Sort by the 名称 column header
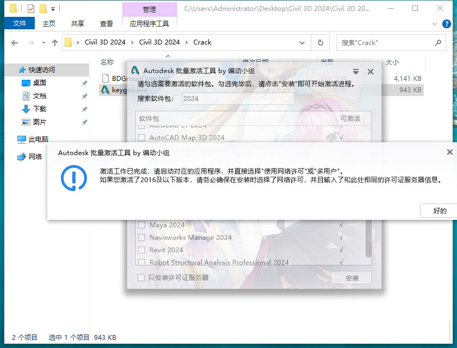457x348 pixels. click(107, 62)
